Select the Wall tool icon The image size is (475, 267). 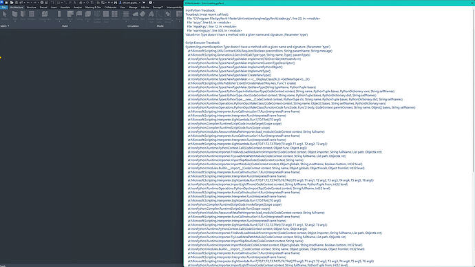15,14
